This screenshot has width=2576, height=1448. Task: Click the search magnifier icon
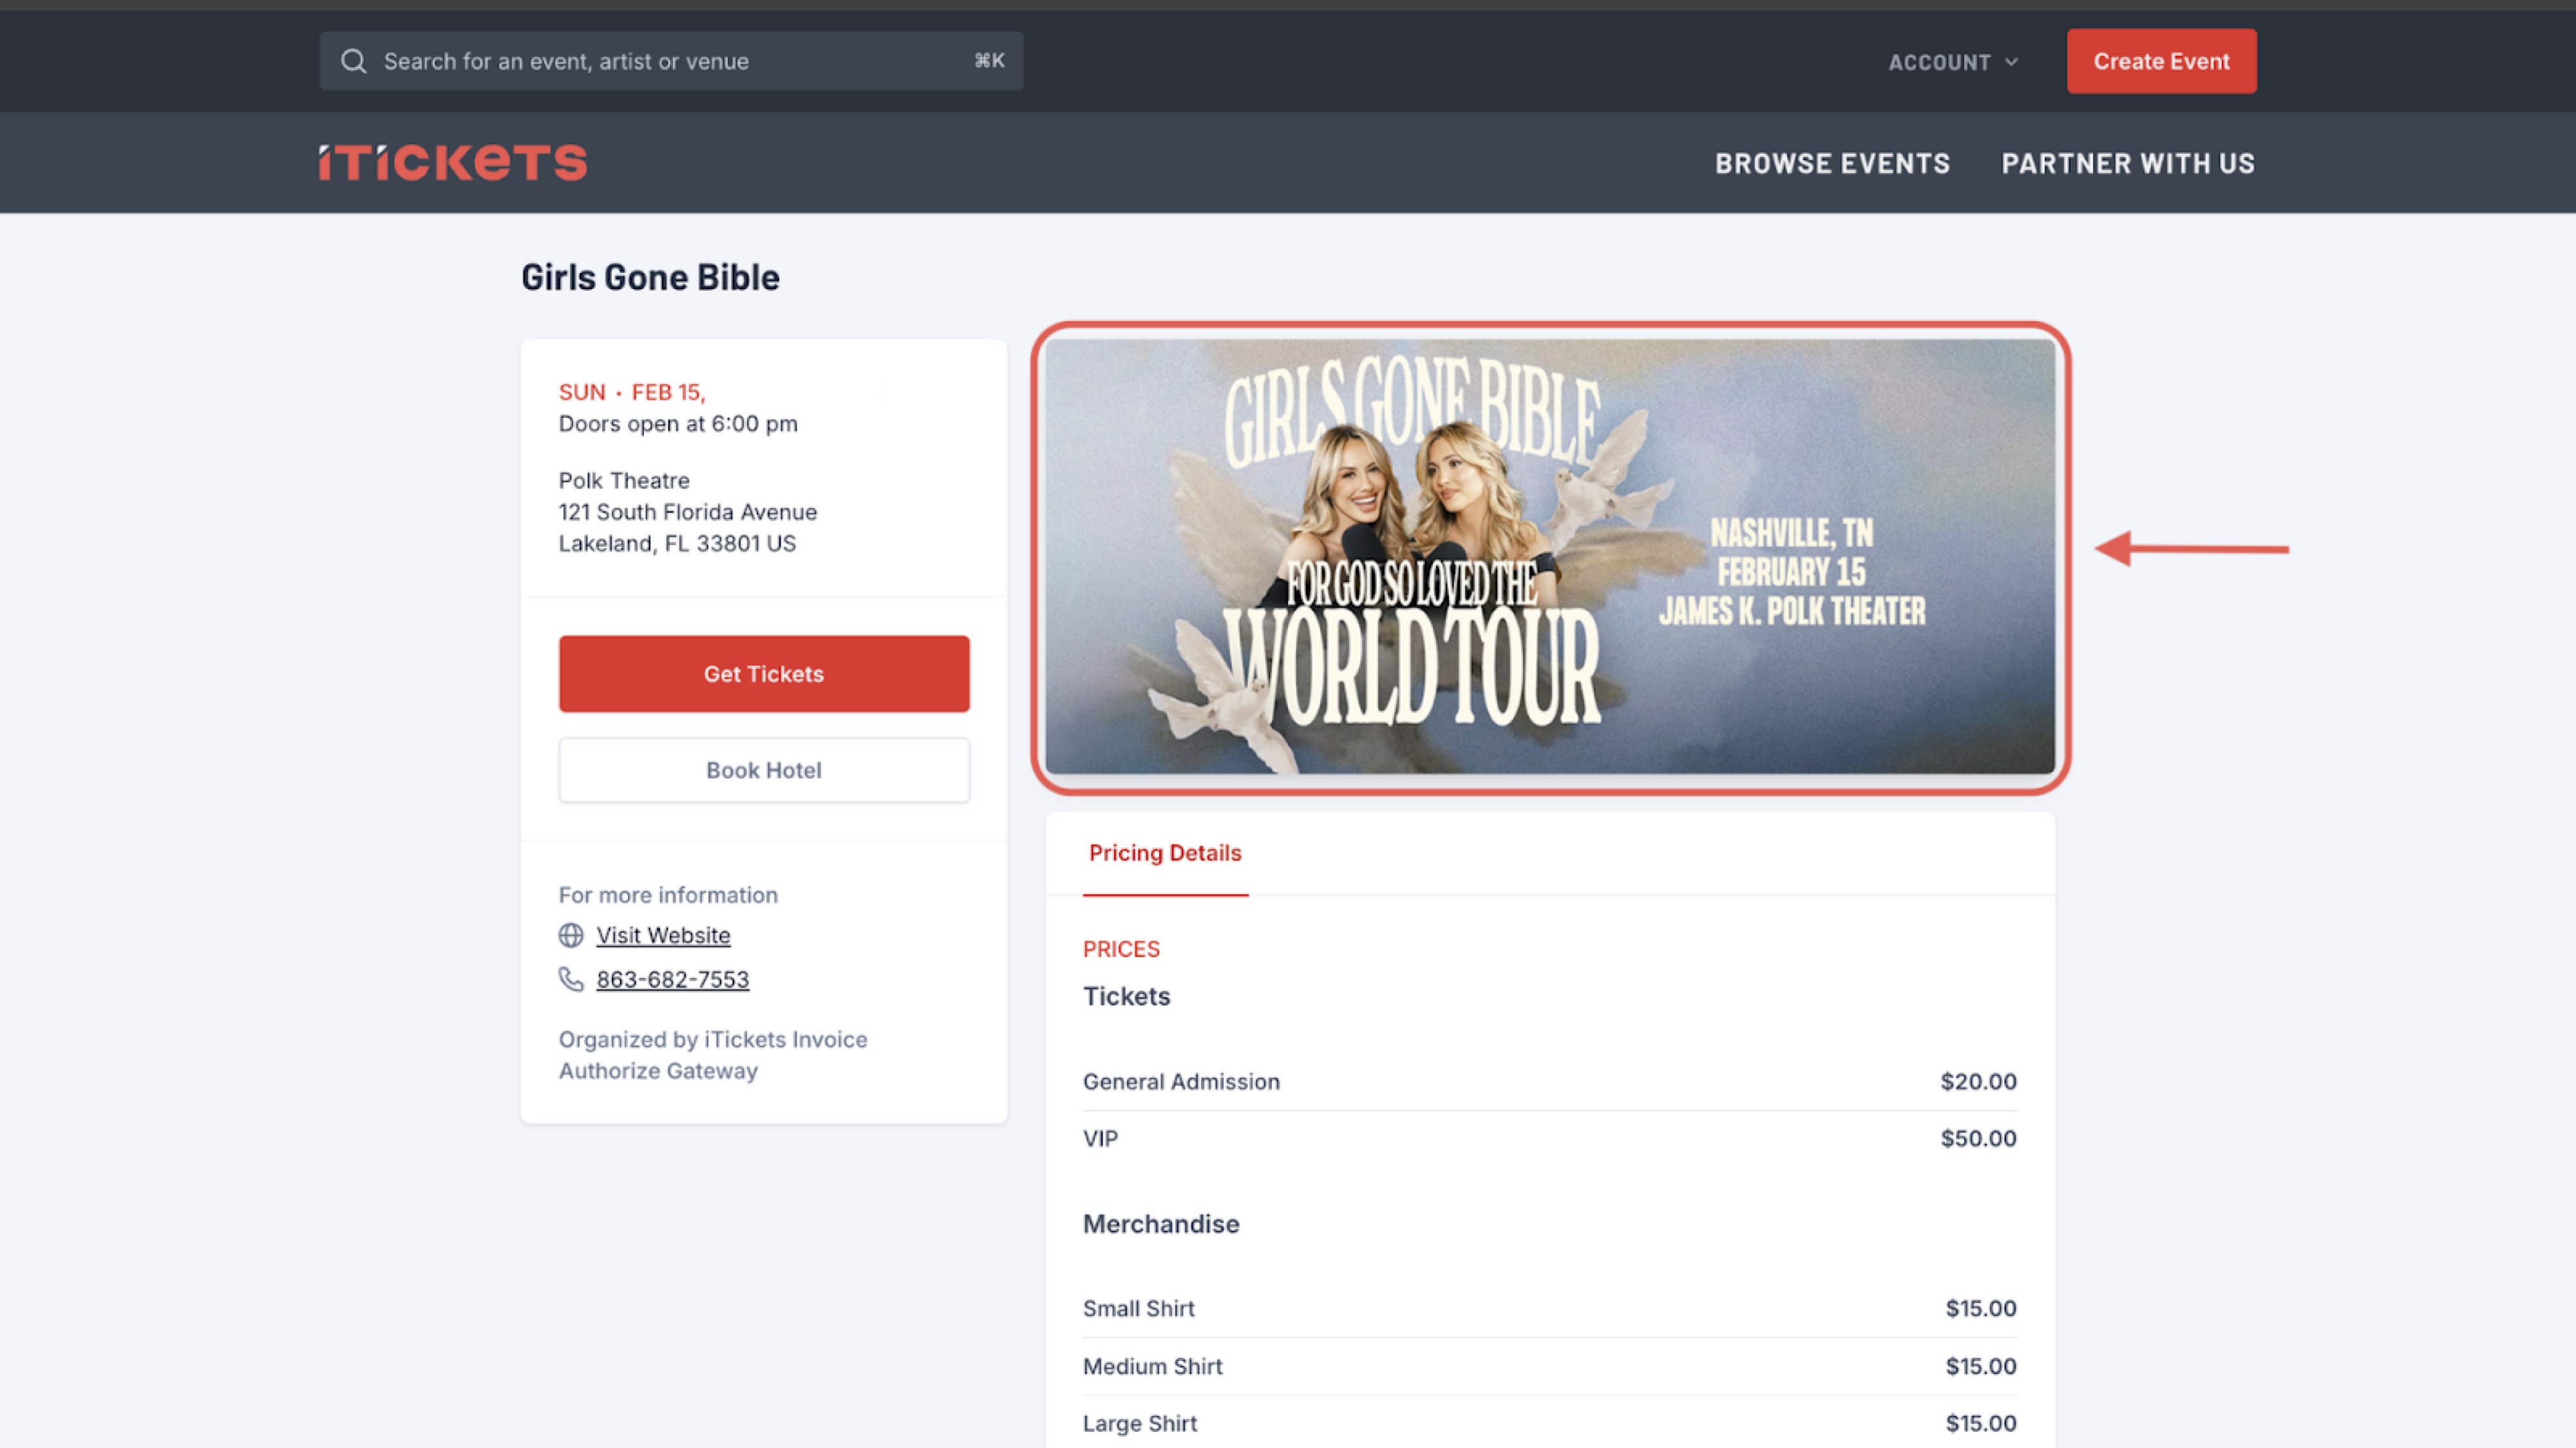click(x=353, y=61)
